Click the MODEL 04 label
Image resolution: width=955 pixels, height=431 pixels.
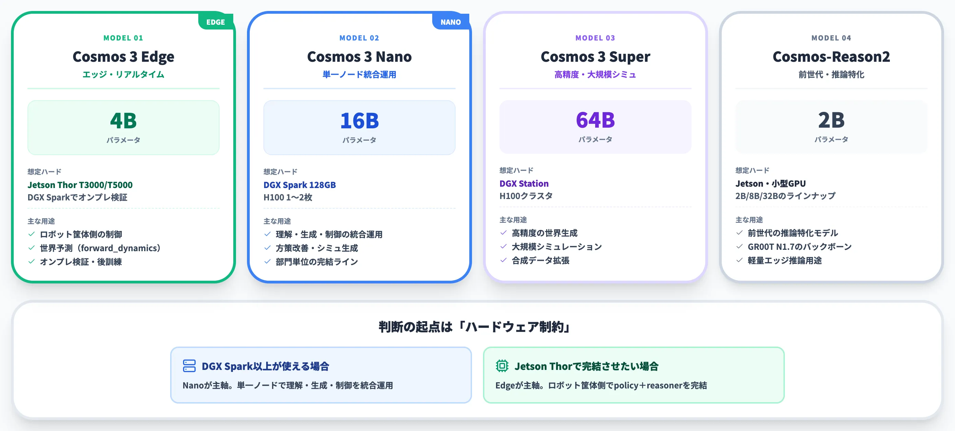click(831, 38)
